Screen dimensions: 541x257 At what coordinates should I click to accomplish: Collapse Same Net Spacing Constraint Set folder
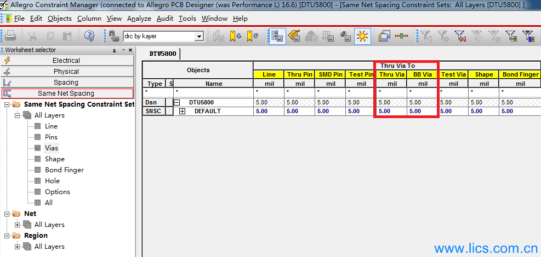pos(7,104)
